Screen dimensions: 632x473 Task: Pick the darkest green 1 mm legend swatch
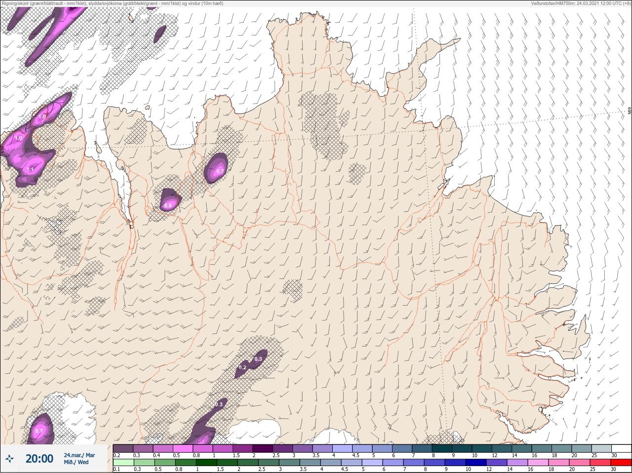click(x=206, y=463)
